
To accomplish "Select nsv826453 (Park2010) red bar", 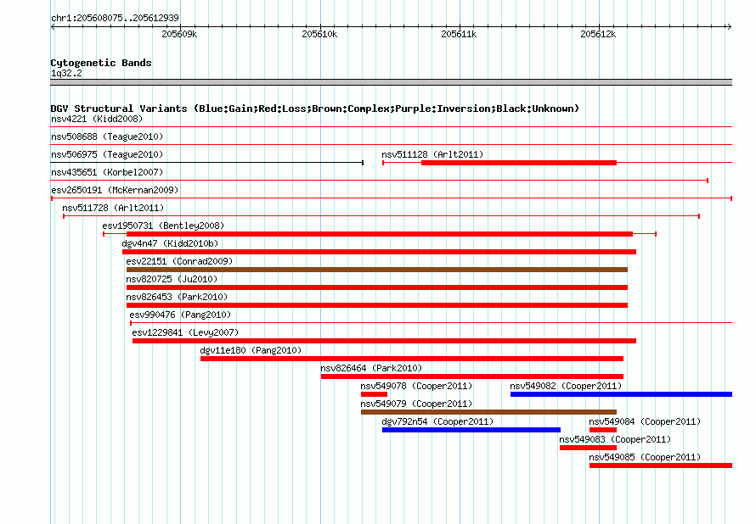I will click(x=377, y=305).
